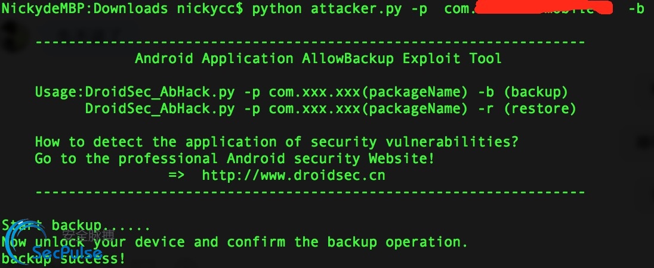Image resolution: width=654 pixels, height=268 pixels.
Task: Click the 'backup success!' output line
Action: point(63,258)
